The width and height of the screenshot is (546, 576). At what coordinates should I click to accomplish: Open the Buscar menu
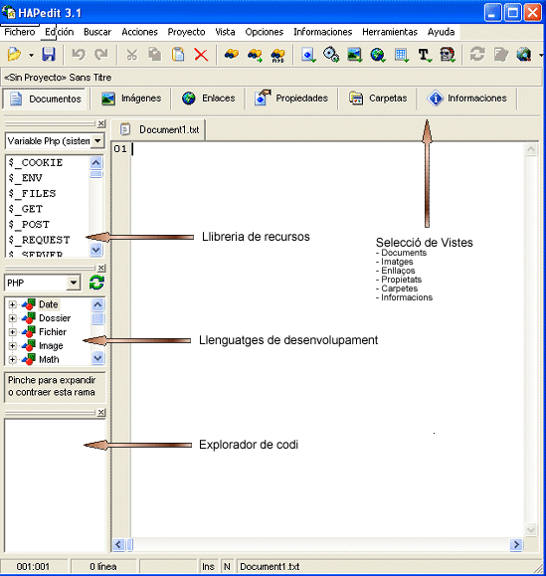point(97,32)
